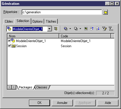Screen dimensions: 121x109
Task: Select the ModeleOrienteObjet_1 name in Nom column
Action: (x=31, y=41)
